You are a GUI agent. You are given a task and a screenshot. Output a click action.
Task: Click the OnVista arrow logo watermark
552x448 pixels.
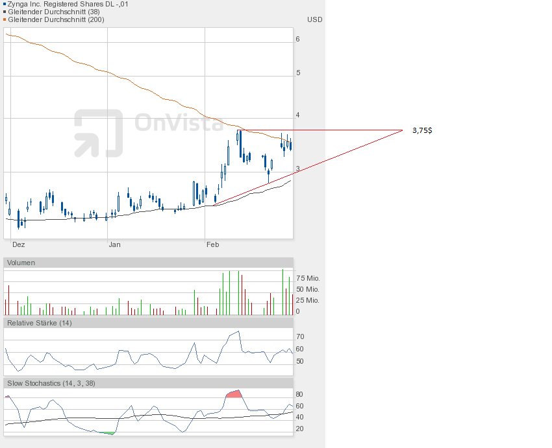97,133
